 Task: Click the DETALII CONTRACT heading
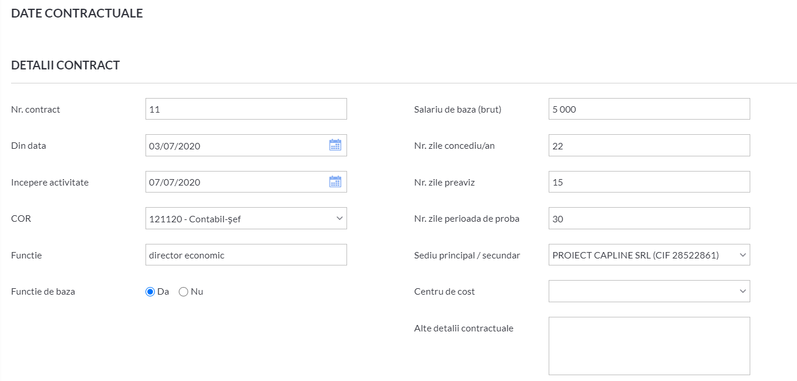(65, 65)
